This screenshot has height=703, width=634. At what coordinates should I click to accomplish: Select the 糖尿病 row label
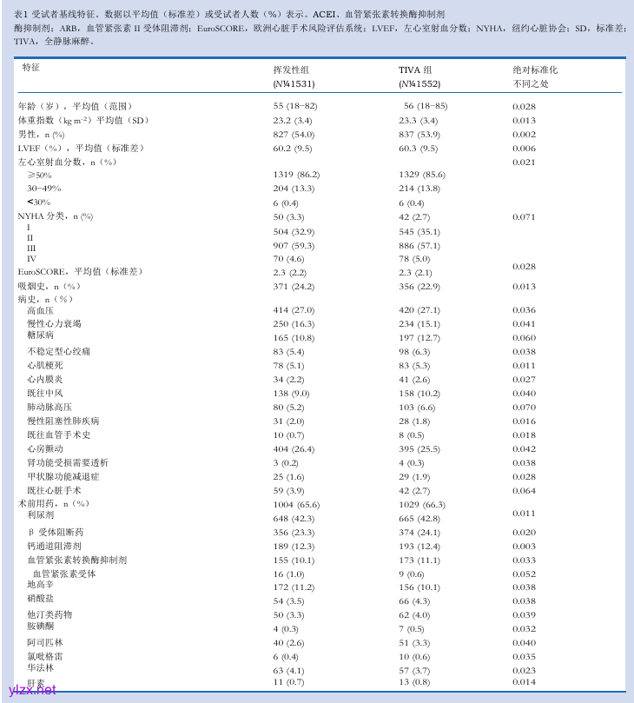point(40,335)
